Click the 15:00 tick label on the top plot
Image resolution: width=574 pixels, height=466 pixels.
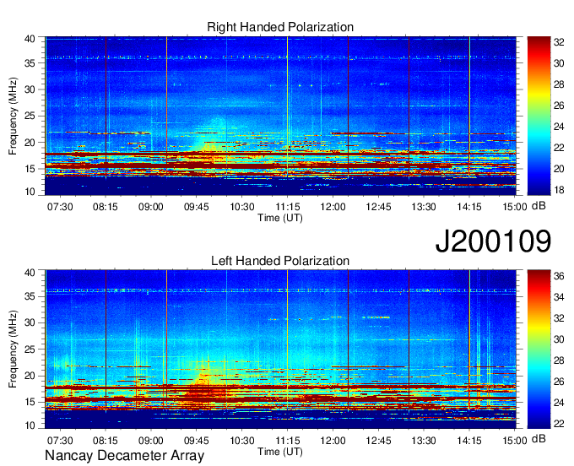click(x=515, y=207)
